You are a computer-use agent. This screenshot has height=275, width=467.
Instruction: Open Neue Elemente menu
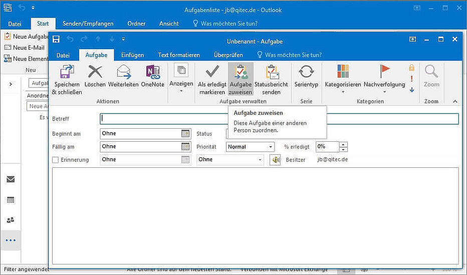(26, 59)
